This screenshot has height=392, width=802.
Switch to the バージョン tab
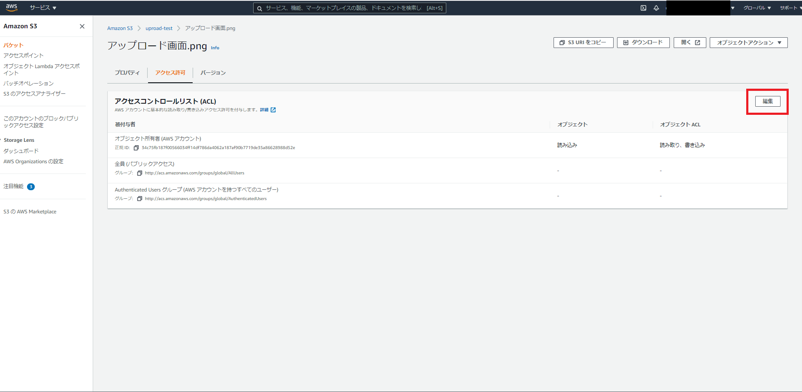213,73
